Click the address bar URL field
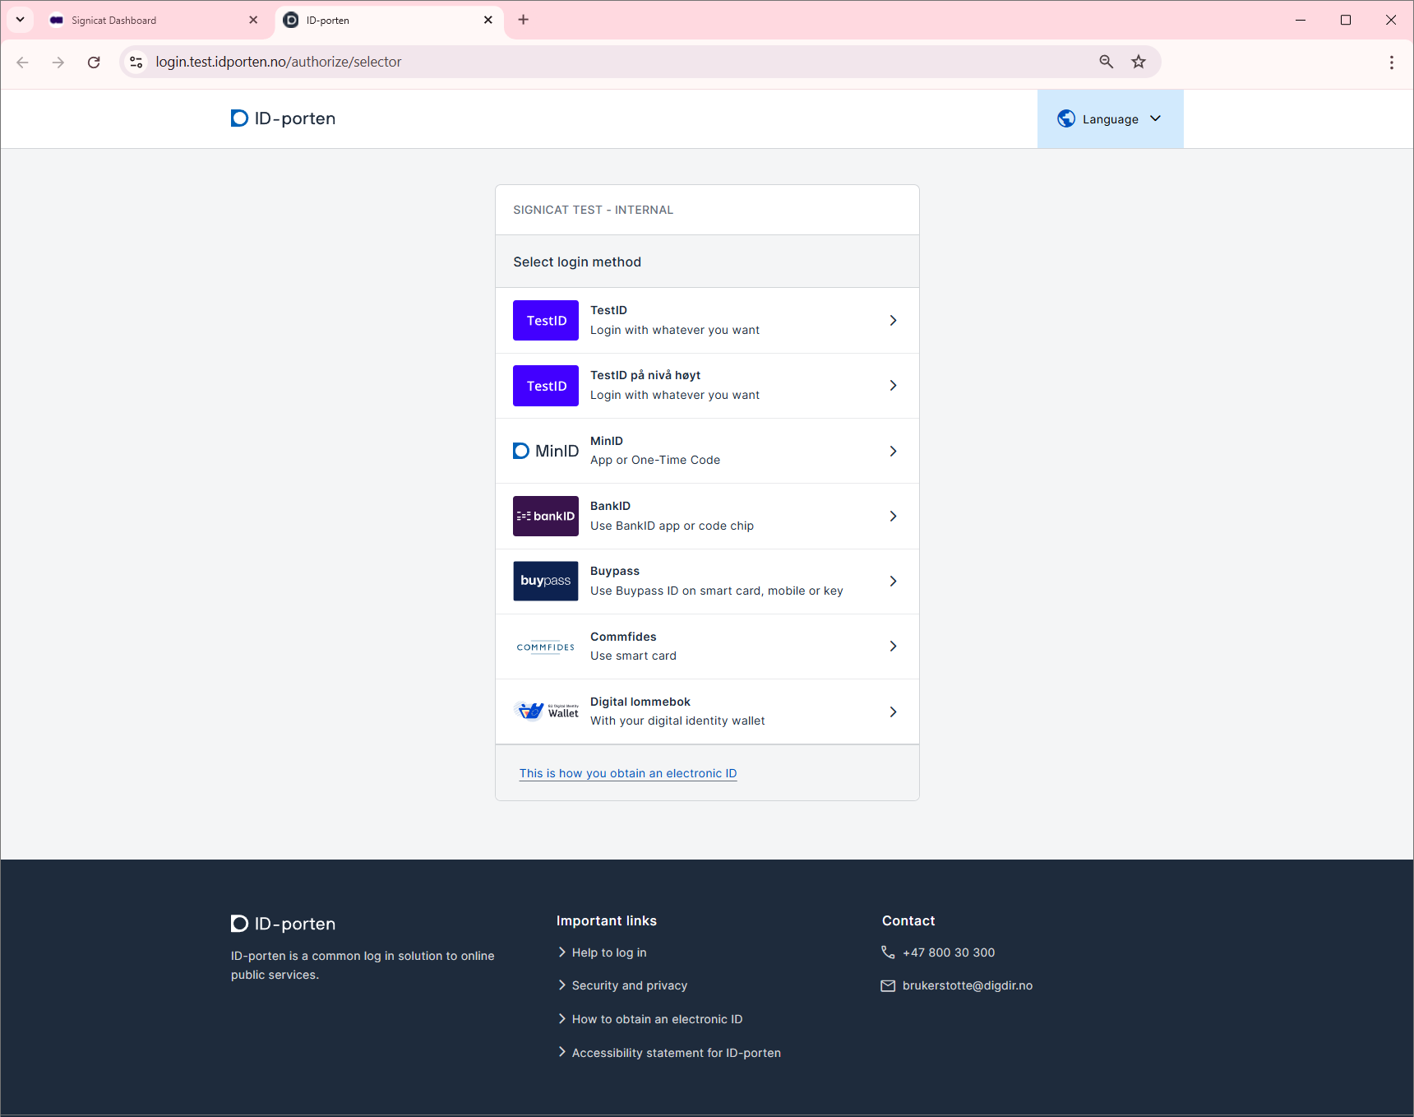Screen dimensions: 1414x1117 (575, 62)
